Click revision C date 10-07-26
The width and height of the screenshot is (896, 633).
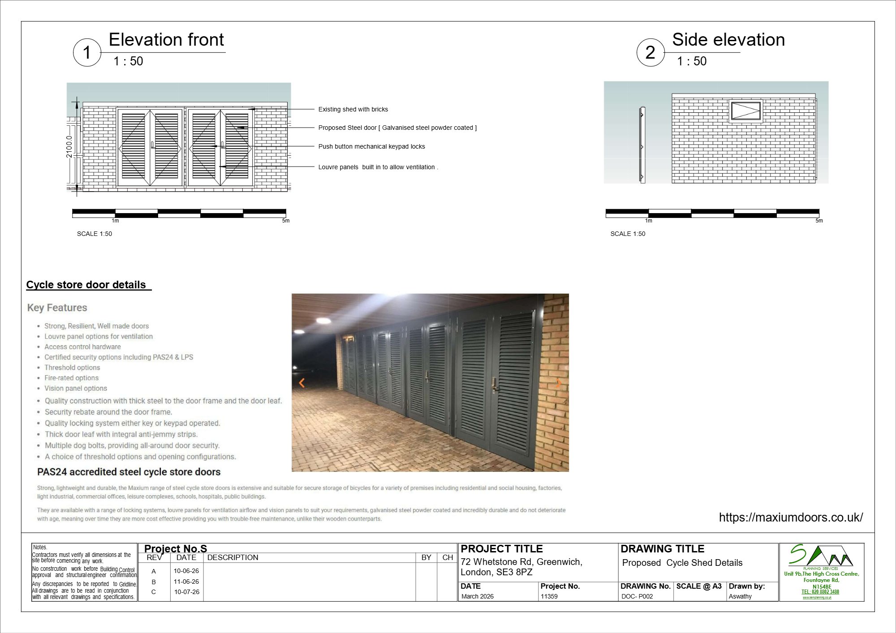click(187, 592)
